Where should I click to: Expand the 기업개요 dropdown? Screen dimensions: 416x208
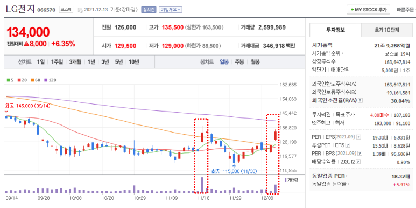(170, 10)
